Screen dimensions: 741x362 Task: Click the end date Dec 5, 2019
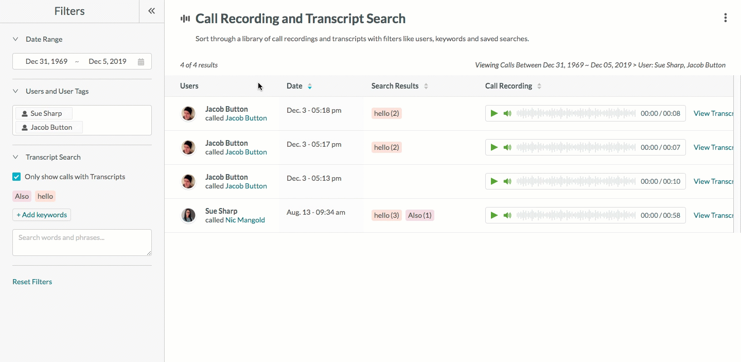[108, 61]
